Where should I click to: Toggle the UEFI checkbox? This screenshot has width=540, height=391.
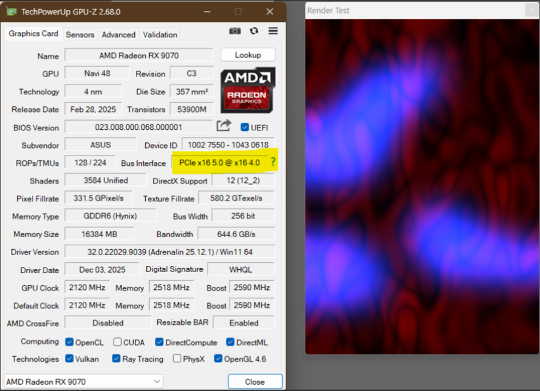pyautogui.click(x=245, y=127)
